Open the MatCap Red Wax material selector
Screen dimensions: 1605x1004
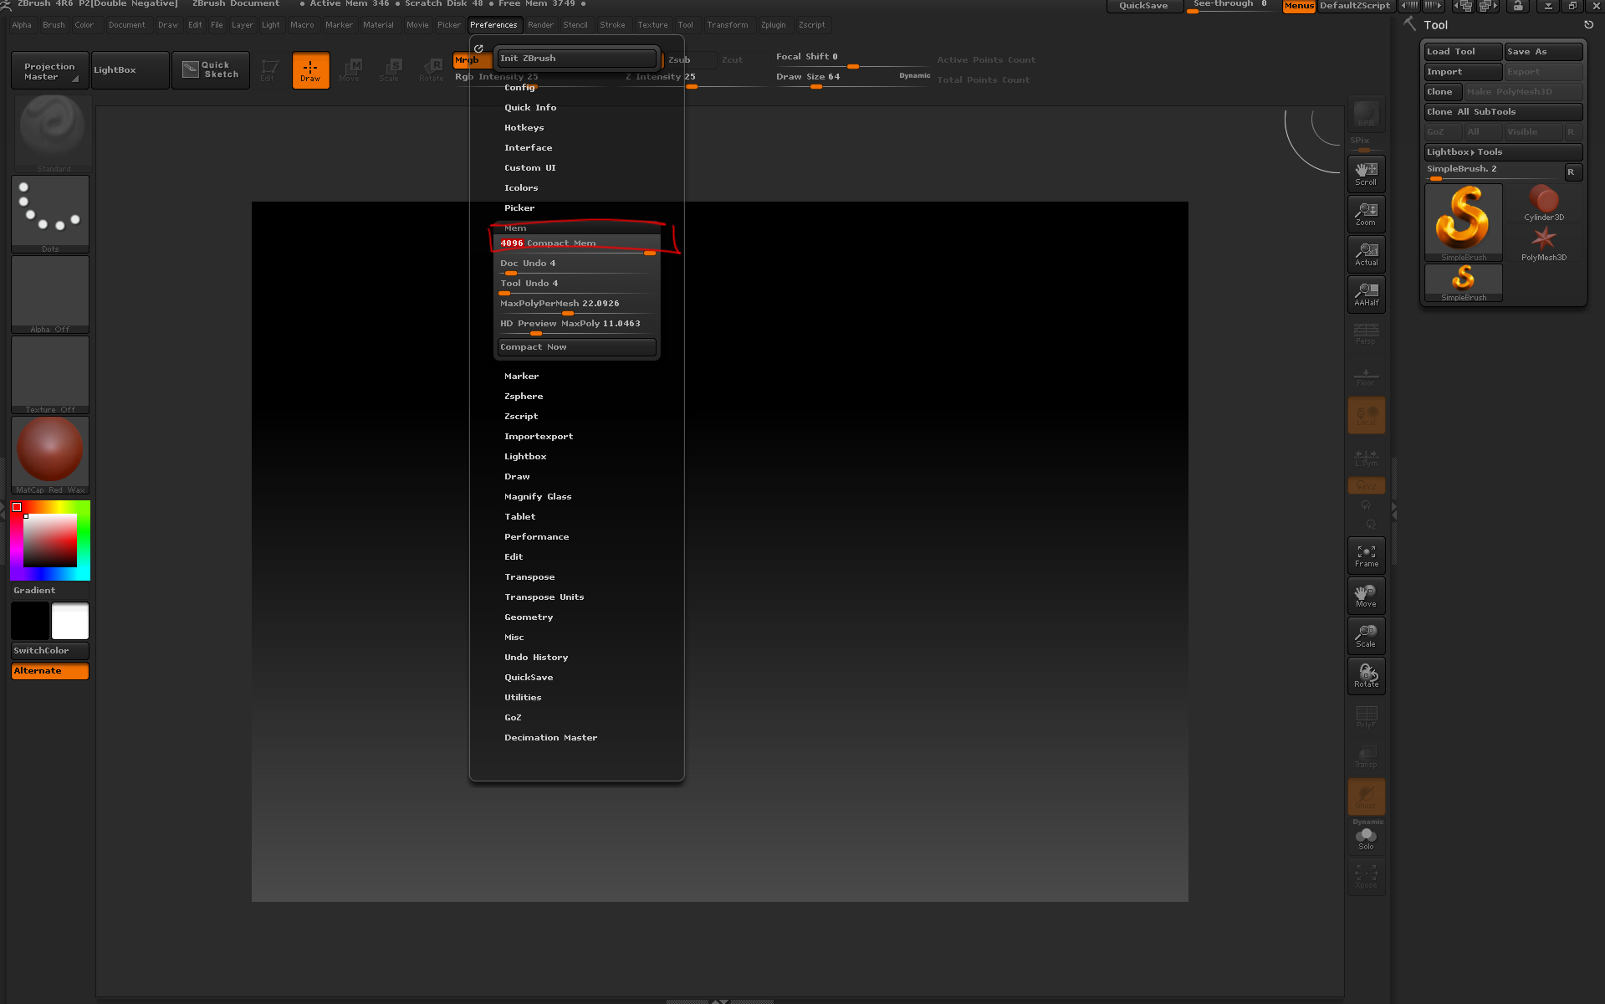[50, 454]
